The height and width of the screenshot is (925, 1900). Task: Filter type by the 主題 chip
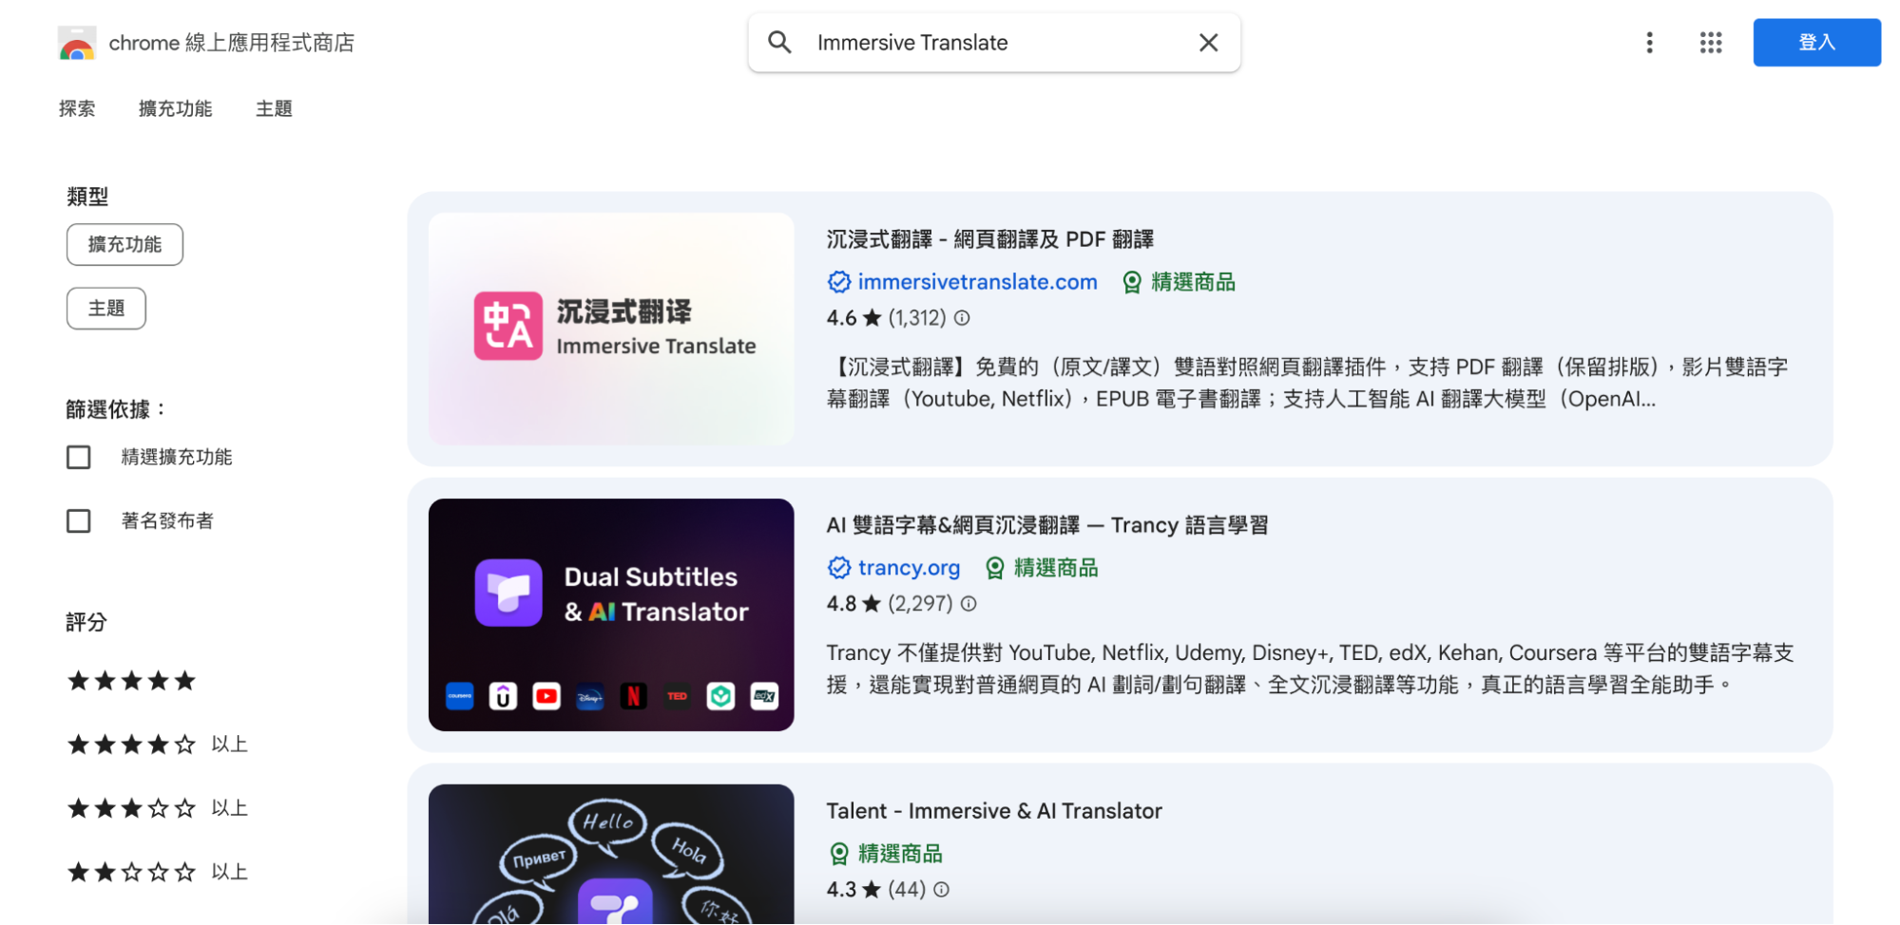(106, 309)
